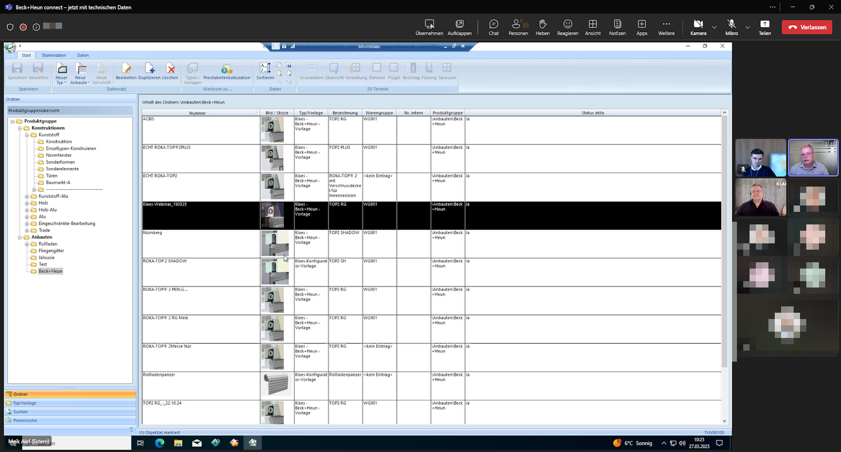Sort by the Status aktiv column header
This screenshot has width=841, height=452.
[593, 113]
